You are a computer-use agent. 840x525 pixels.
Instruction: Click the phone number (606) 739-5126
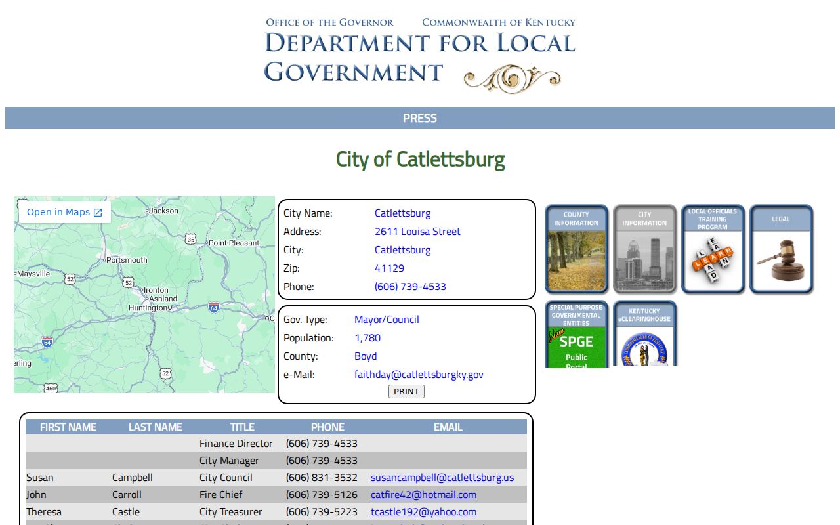click(x=322, y=495)
